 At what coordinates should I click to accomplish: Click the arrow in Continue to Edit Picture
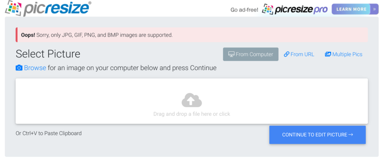pos(351,135)
